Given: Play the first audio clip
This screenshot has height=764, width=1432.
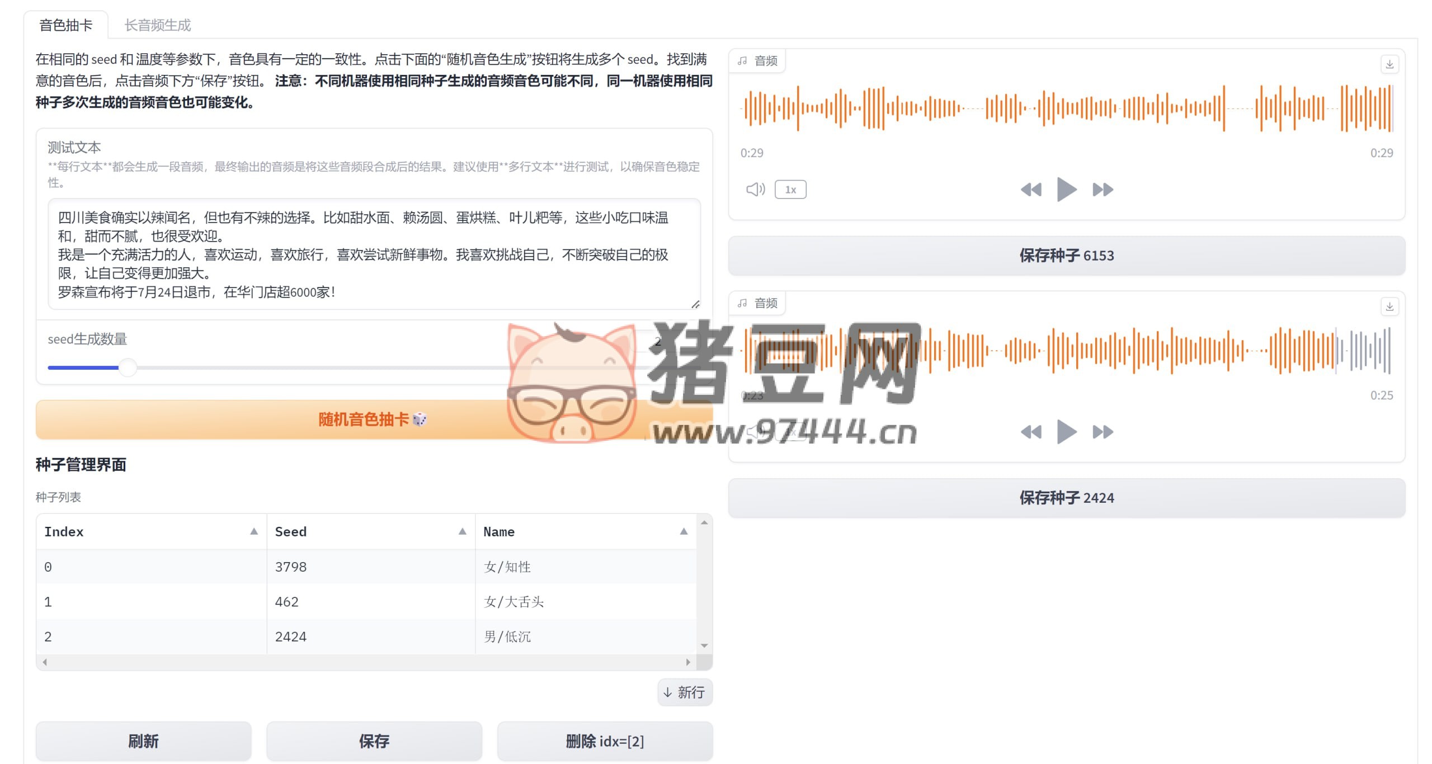Looking at the screenshot, I should (x=1067, y=190).
